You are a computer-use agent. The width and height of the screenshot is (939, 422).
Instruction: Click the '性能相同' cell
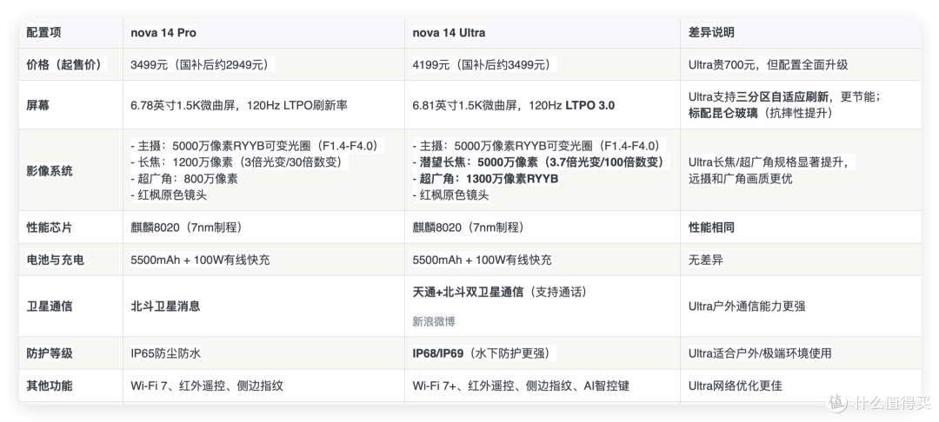click(711, 227)
